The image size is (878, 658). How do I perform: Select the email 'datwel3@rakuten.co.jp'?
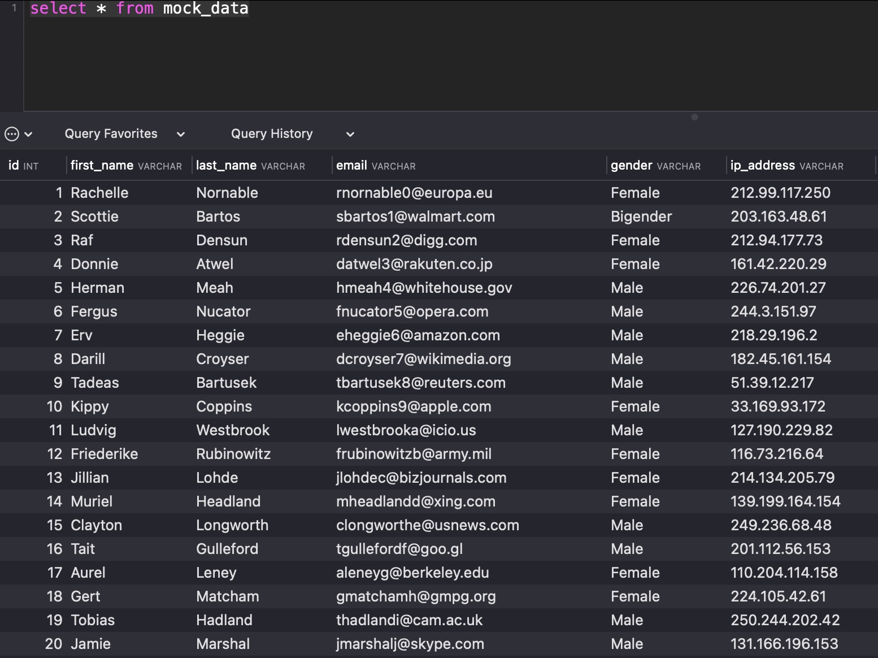[414, 264]
